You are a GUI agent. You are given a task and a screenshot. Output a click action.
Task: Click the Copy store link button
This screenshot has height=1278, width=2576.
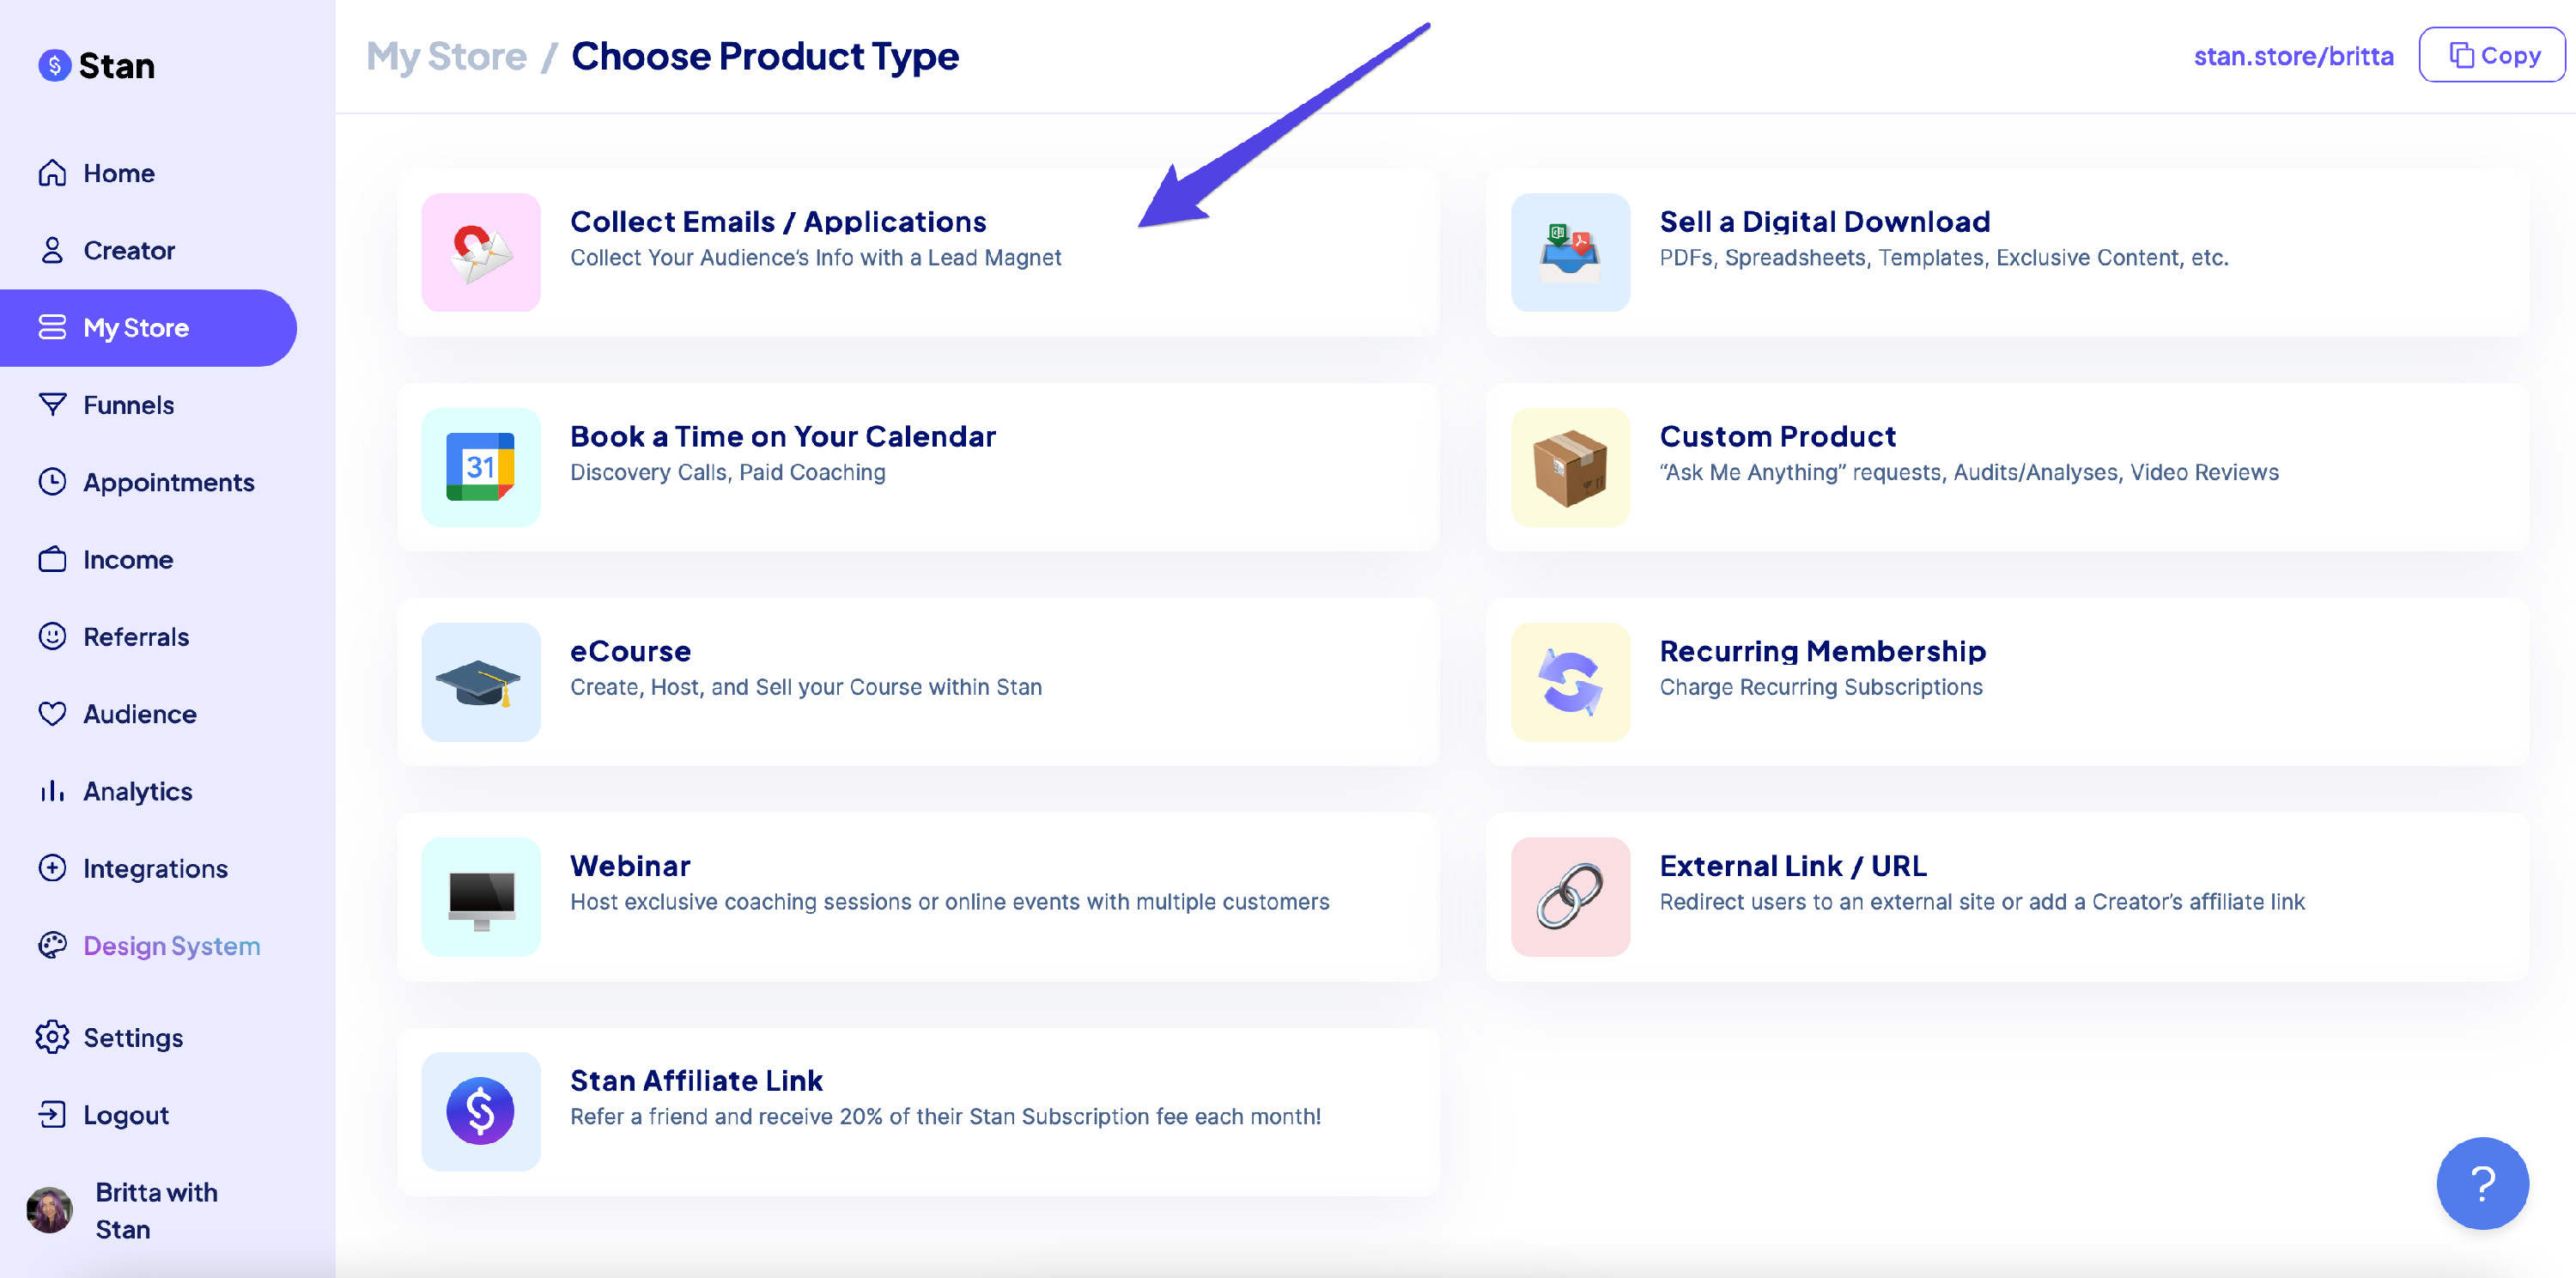click(x=2490, y=55)
